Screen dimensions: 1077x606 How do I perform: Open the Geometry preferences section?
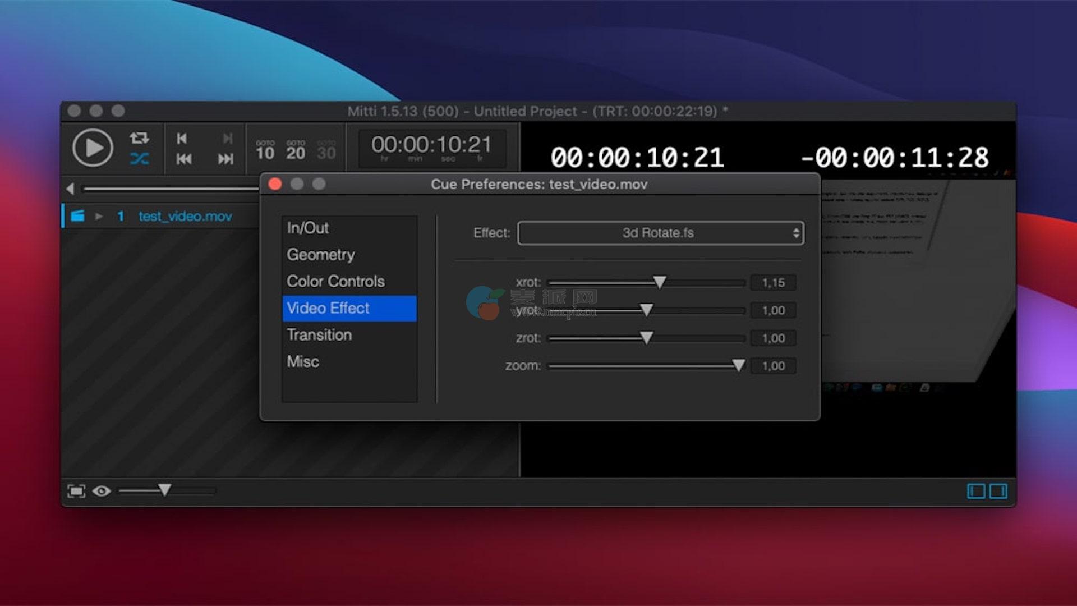pyautogui.click(x=349, y=255)
